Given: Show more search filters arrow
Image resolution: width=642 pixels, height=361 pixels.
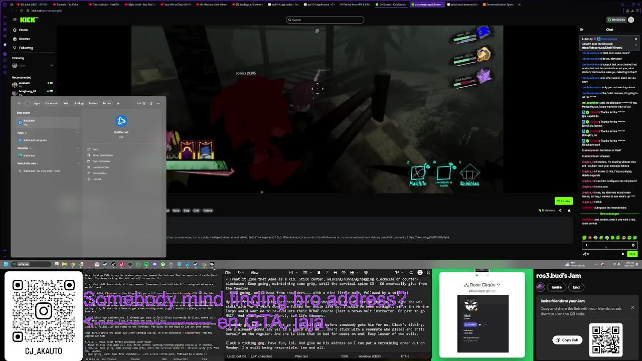Looking at the screenshot, I should click(x=118, y=103).
